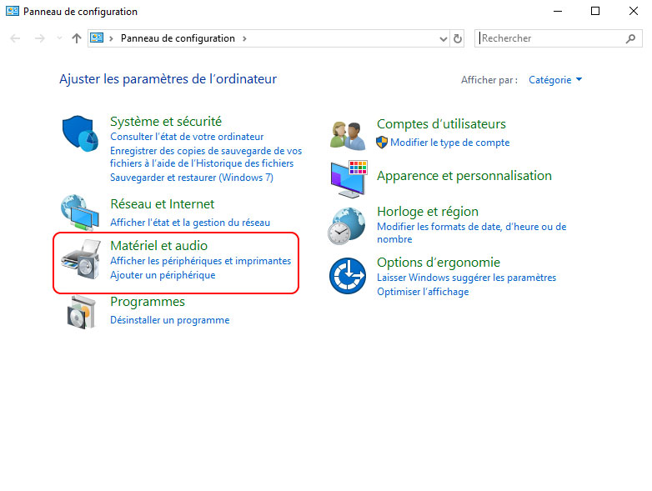
Task: Go up one level with the up arrow
Action: (x=77, y=38)
